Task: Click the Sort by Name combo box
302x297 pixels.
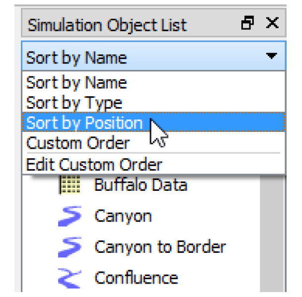Action: point(153,56)
